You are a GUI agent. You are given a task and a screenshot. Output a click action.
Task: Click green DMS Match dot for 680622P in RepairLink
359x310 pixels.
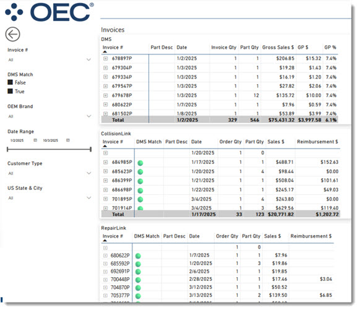(138, 256)
